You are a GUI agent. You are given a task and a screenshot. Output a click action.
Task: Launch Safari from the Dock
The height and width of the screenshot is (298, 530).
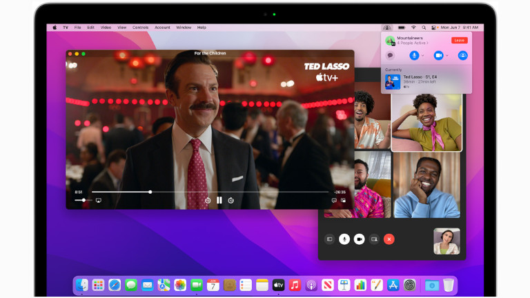tap(115, 285)
